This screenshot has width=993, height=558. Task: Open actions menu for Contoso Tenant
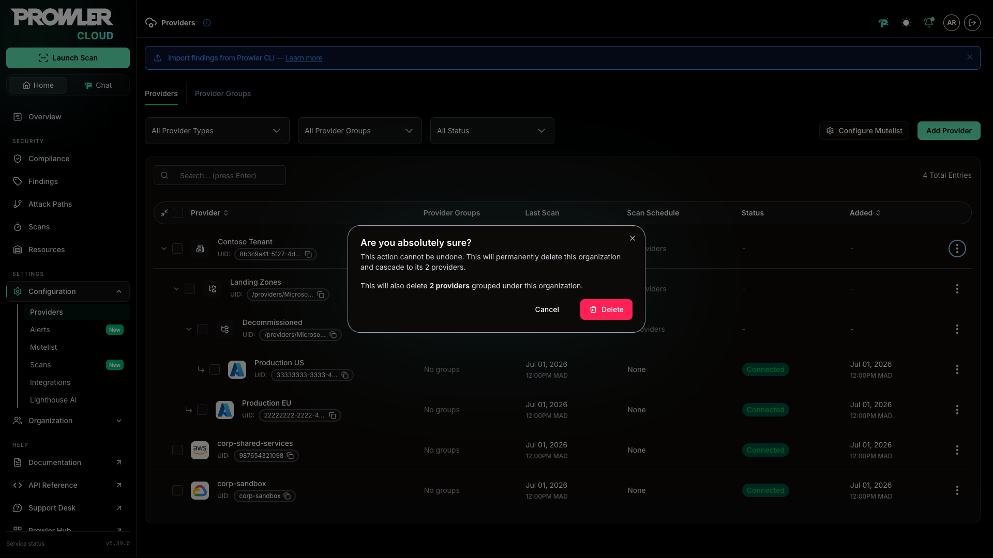(957, 249)
